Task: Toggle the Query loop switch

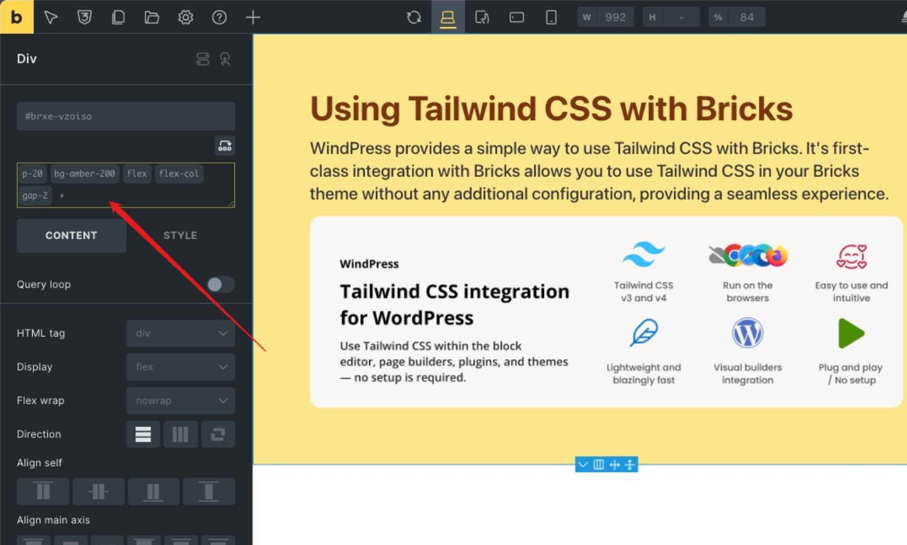Action: tap(220, 284)
